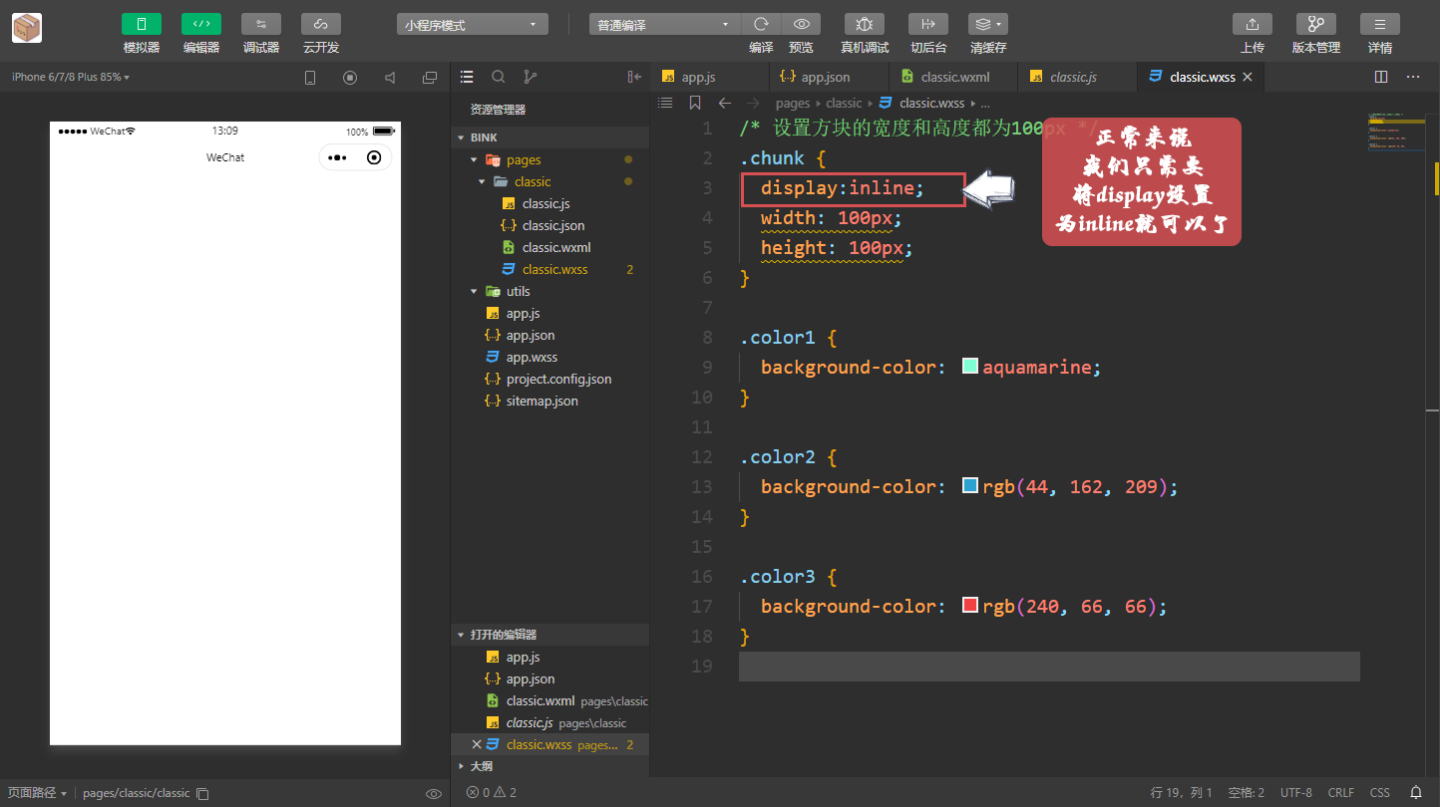Toggle the editor panel button
This screenshot has width=1440, height=807.
pos(201,24)
